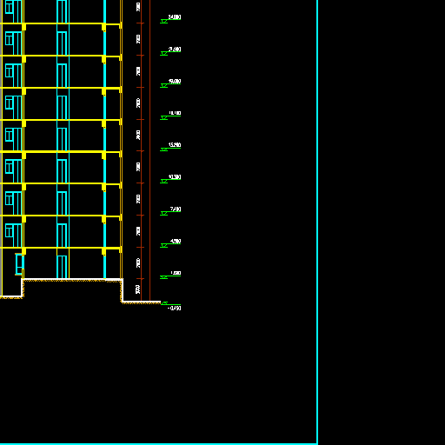
Task: Select the orange right exterior wall line
Action: tap(121, 139)
